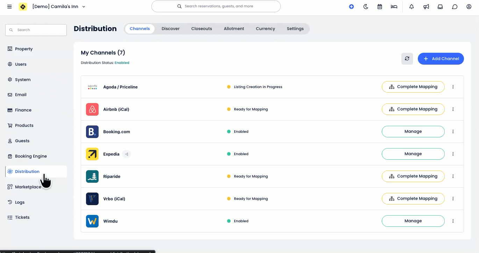
Task: Open more options for Riparide row
Action: pos(453,176)
